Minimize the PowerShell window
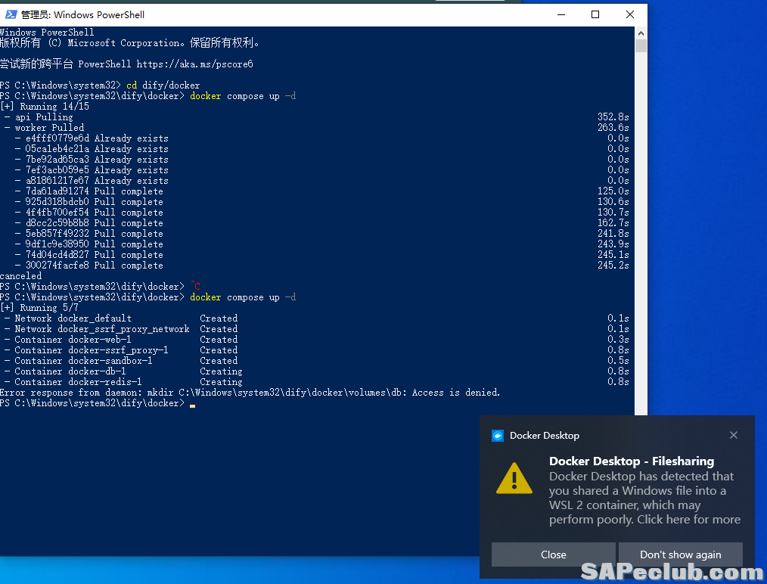The image size is (767, 584). [560, 14]
